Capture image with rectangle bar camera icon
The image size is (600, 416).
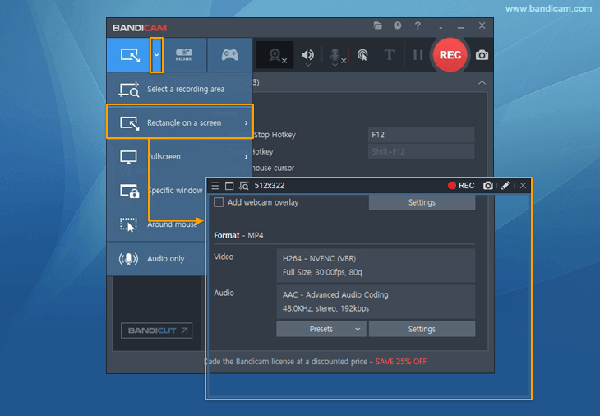(x=488, y=186)
